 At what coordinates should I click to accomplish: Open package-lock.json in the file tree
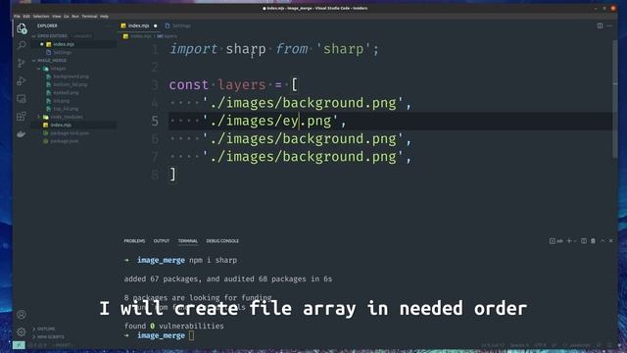click(x=70, y=133)
